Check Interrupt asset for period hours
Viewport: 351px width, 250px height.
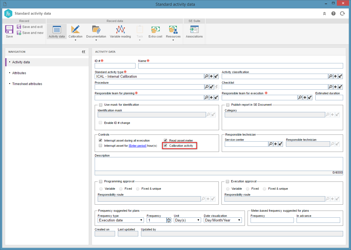(x=101, y=146)
